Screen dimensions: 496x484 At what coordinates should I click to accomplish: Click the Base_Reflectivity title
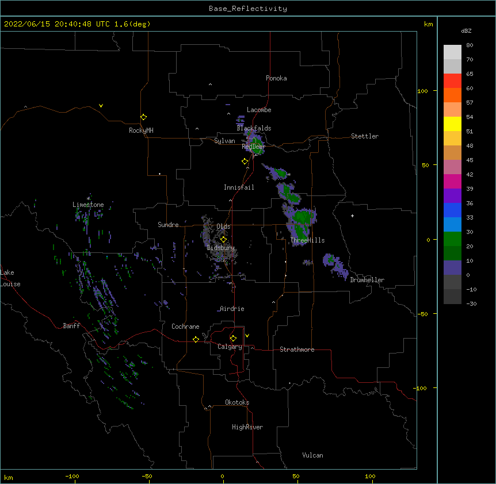248,9
